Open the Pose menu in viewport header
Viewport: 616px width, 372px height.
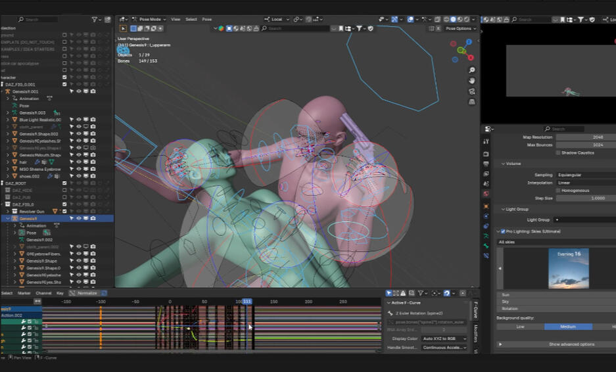click(206, 20)
